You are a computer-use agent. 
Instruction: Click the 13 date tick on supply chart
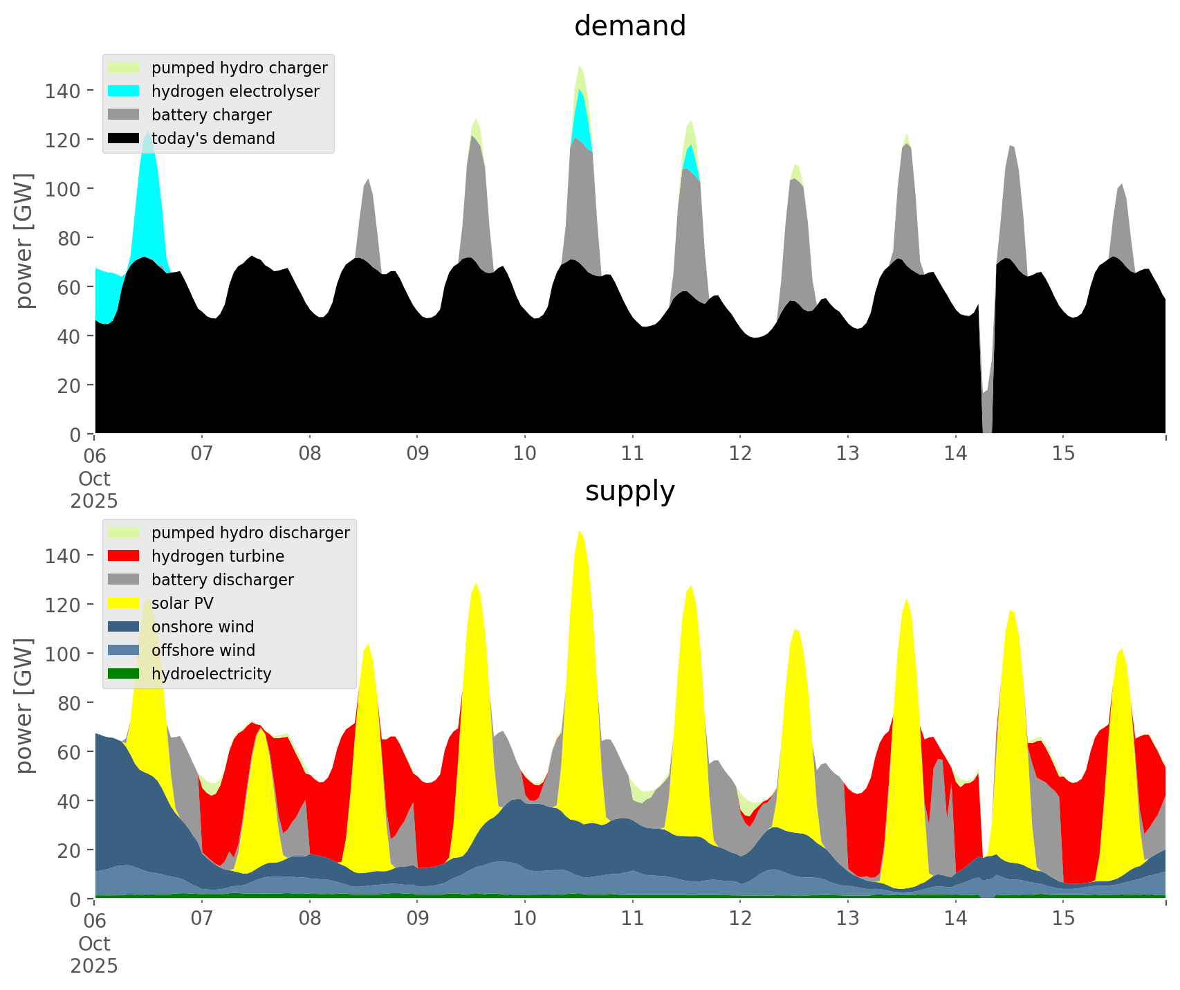click(x=847, y=919)
